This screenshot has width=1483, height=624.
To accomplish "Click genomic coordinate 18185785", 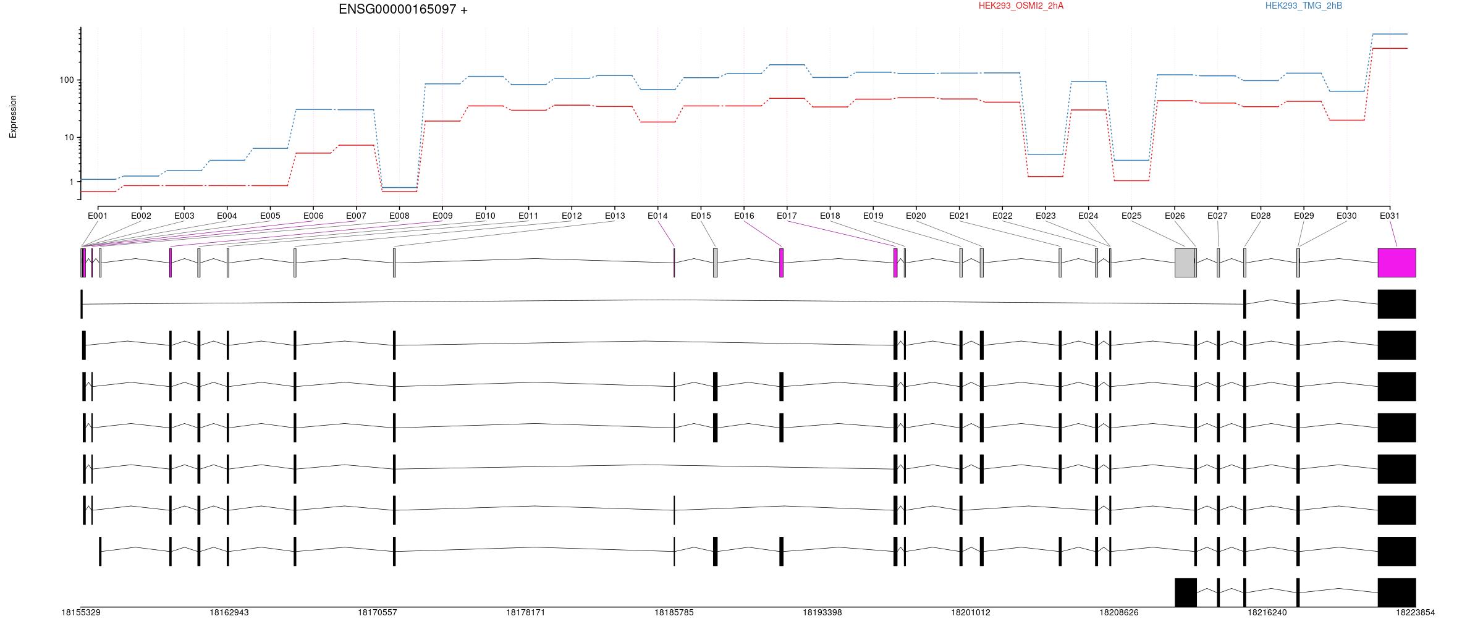I will [x=674, y=612].
